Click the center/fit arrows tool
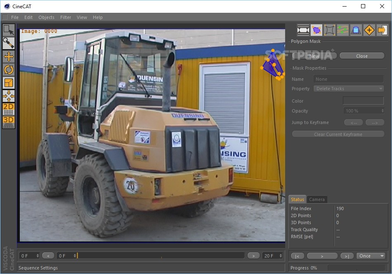The width and height of the screenshot is (392, 274). click(9, 96)
